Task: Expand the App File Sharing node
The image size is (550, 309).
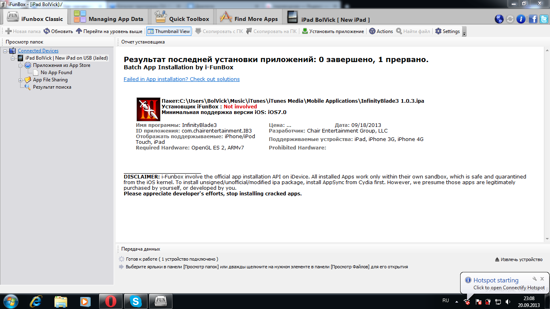Action: [x=21, y=80]
